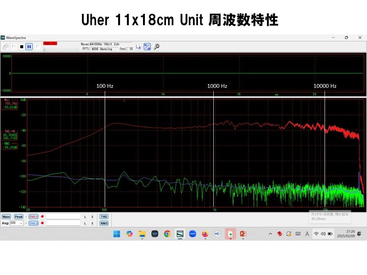Open the notification bell icon
The width and height of the screenshot is (367, 275).
359,234
